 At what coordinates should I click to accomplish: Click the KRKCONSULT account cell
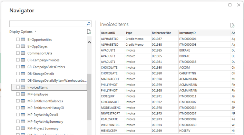click(x=113, y=102)
